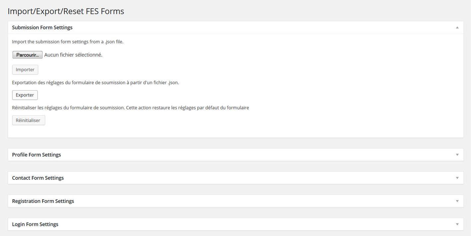471x236 pixels.
Task: Click the import .json file description text
Action: point(68,42)
